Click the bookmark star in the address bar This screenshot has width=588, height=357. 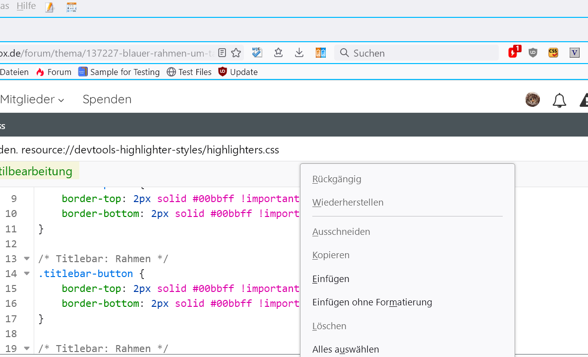click(x=236, y=53)
